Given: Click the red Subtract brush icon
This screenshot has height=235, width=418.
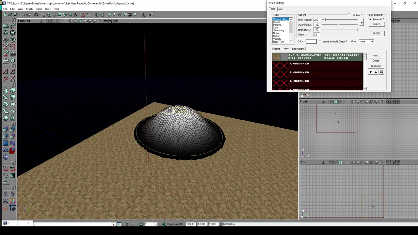Looking at the screenshot, I should (x=12, y=150).
